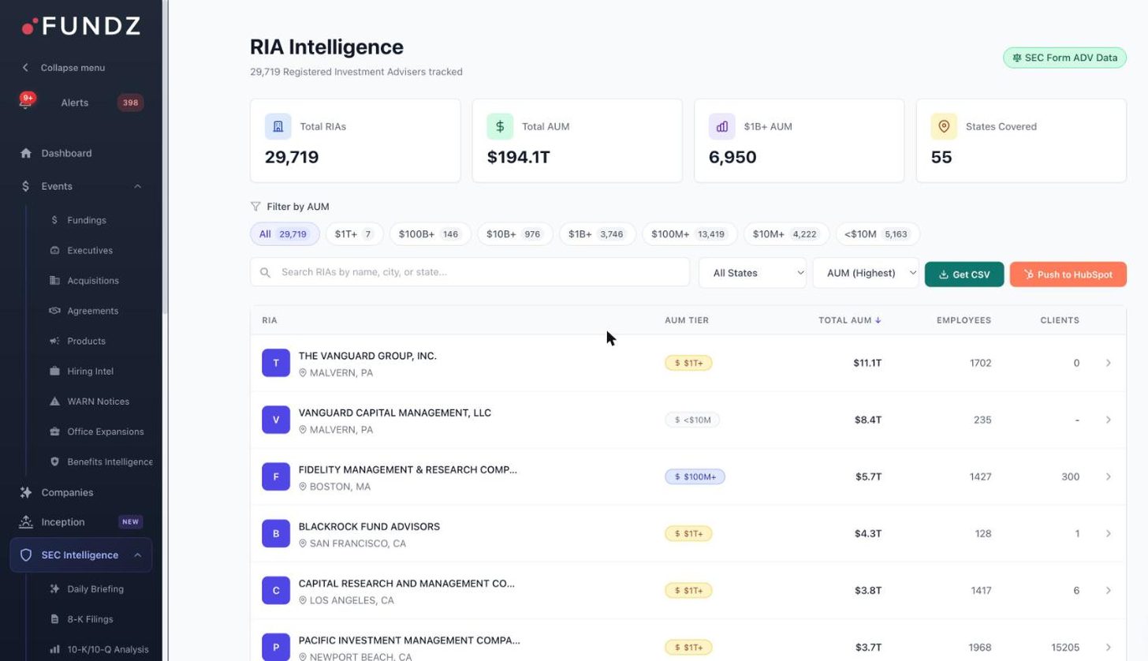Click the States Covered map pin icon
Screen dimensions: 1148x661
(x=944, y=126)
